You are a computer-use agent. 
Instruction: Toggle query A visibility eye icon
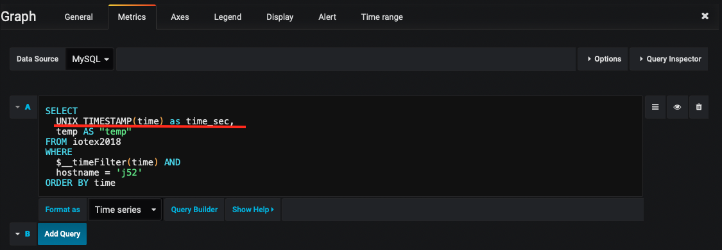677,107
